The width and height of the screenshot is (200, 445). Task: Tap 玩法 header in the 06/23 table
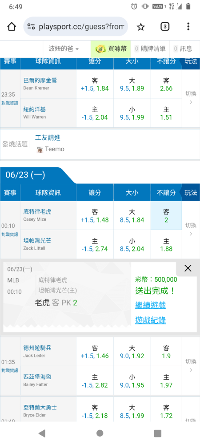191,193
